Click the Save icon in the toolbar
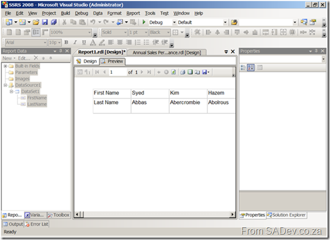Viewport: 330px width, 240px height. pos(45,22)
